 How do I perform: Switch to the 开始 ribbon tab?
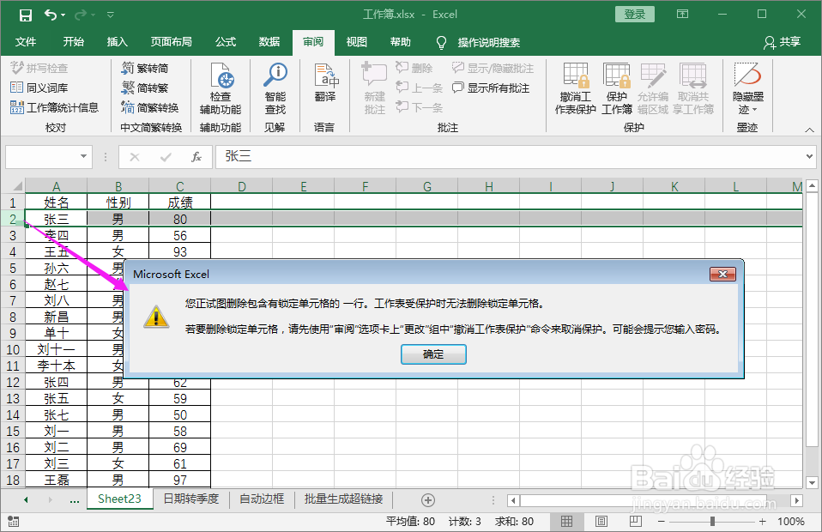[x=74, y=42]
